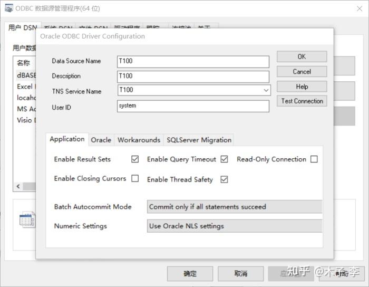Screen dimensions: 369x287
Task: Switch to the Application tab
Action: [x=67, y=139]
